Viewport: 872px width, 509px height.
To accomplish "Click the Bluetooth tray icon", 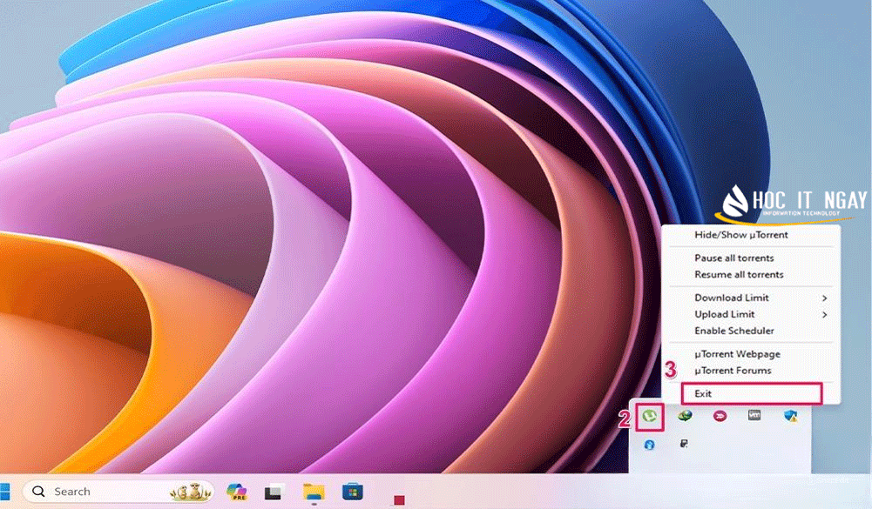I will 649,445.
